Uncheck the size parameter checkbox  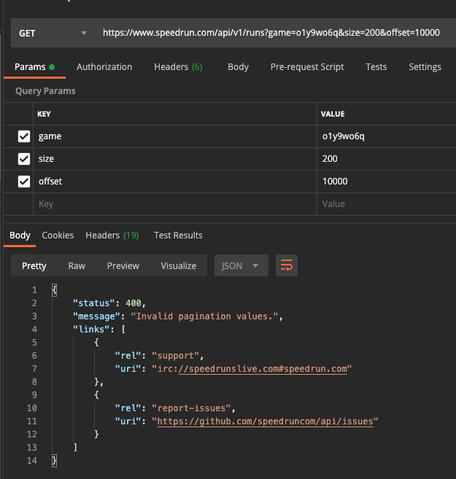(x=24, y=159)
